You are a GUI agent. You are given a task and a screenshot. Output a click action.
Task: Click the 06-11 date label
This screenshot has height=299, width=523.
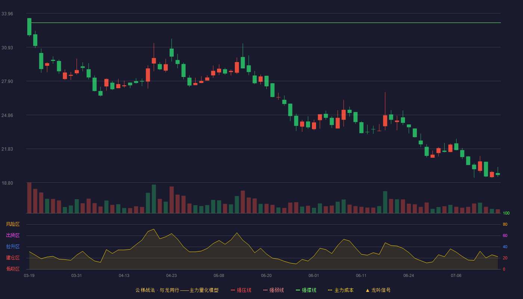361,275
